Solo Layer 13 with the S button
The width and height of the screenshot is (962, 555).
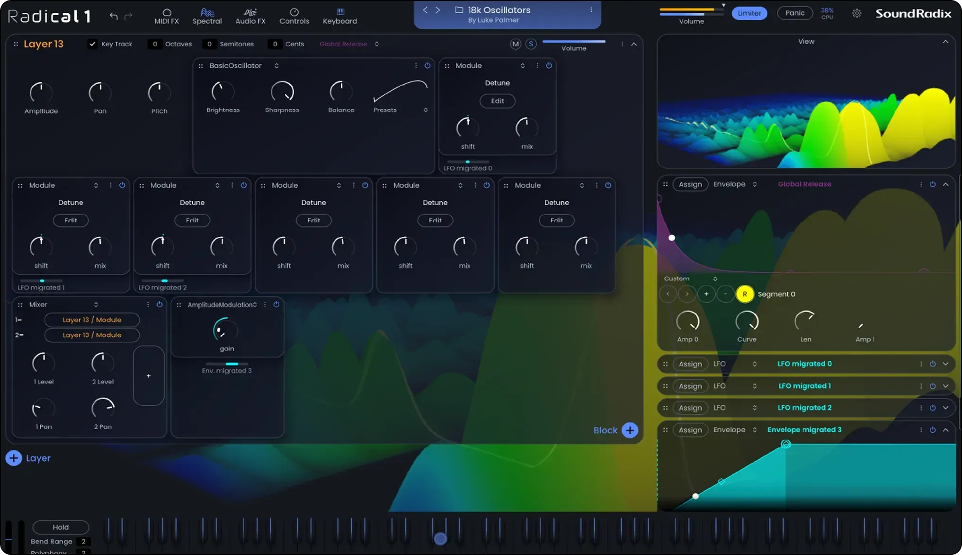pos(531,44)
